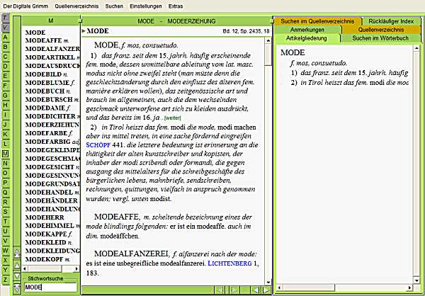Select letter A in the alphabet bar
Screen dimensions: 425x296
[x=5, y=38]
